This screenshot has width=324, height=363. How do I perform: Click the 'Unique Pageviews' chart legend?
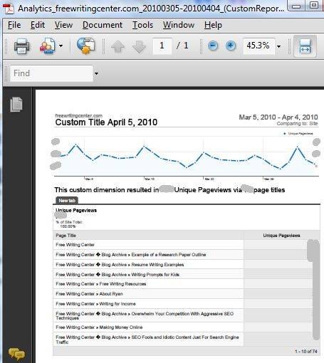coord(298,134)
